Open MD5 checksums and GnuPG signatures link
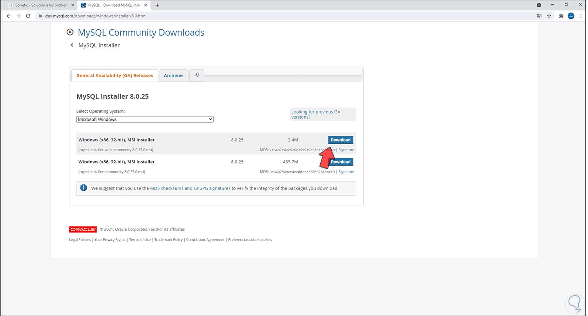The height and width of the screenshot is (316, 588). tap(190, 188)
